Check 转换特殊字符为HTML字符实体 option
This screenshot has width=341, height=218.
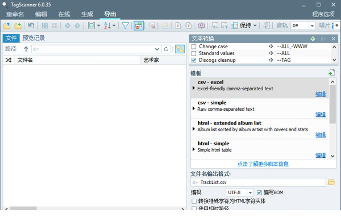pos(194,202)
